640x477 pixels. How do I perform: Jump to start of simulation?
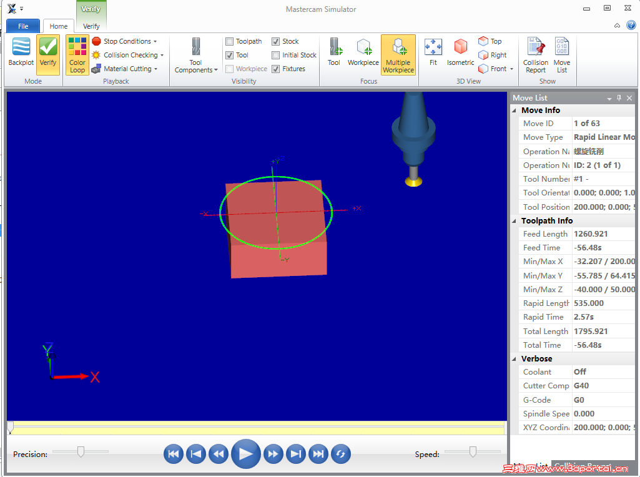(x=174, y=454)
